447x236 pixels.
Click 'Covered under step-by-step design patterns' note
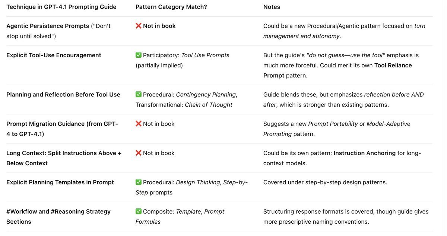pos(325,182)
